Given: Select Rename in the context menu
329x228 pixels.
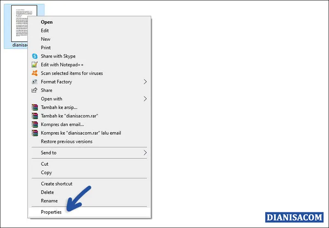Looking at the screenshot, I should click(x=89, y=201).
